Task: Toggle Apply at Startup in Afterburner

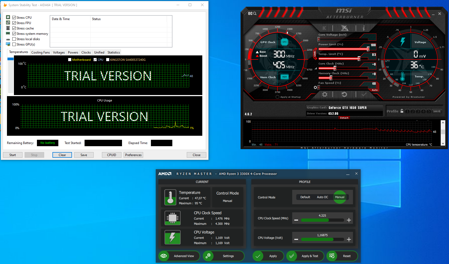Action: click(277, 97)
